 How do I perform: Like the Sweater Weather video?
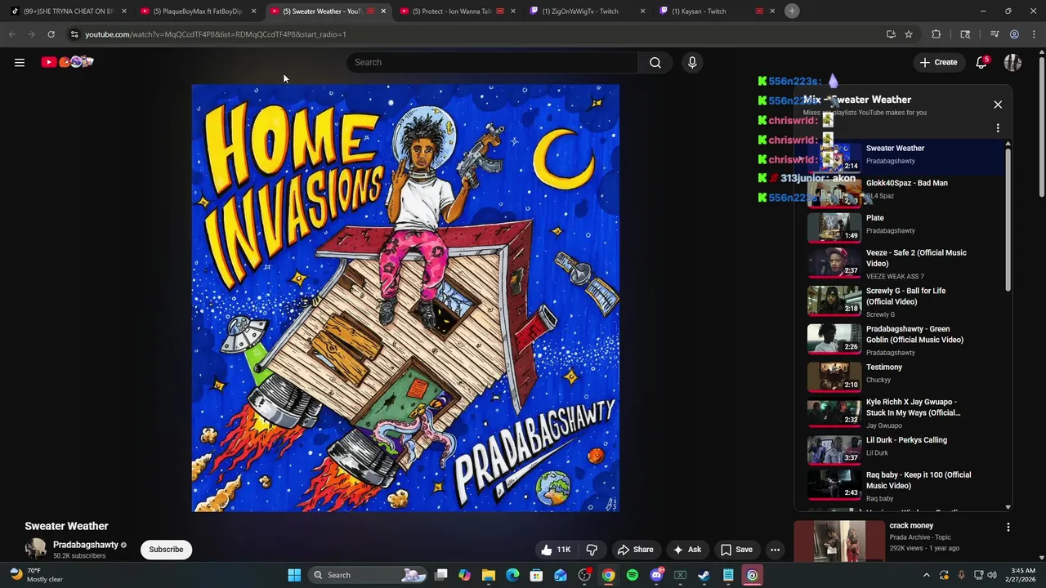point(556,550)
